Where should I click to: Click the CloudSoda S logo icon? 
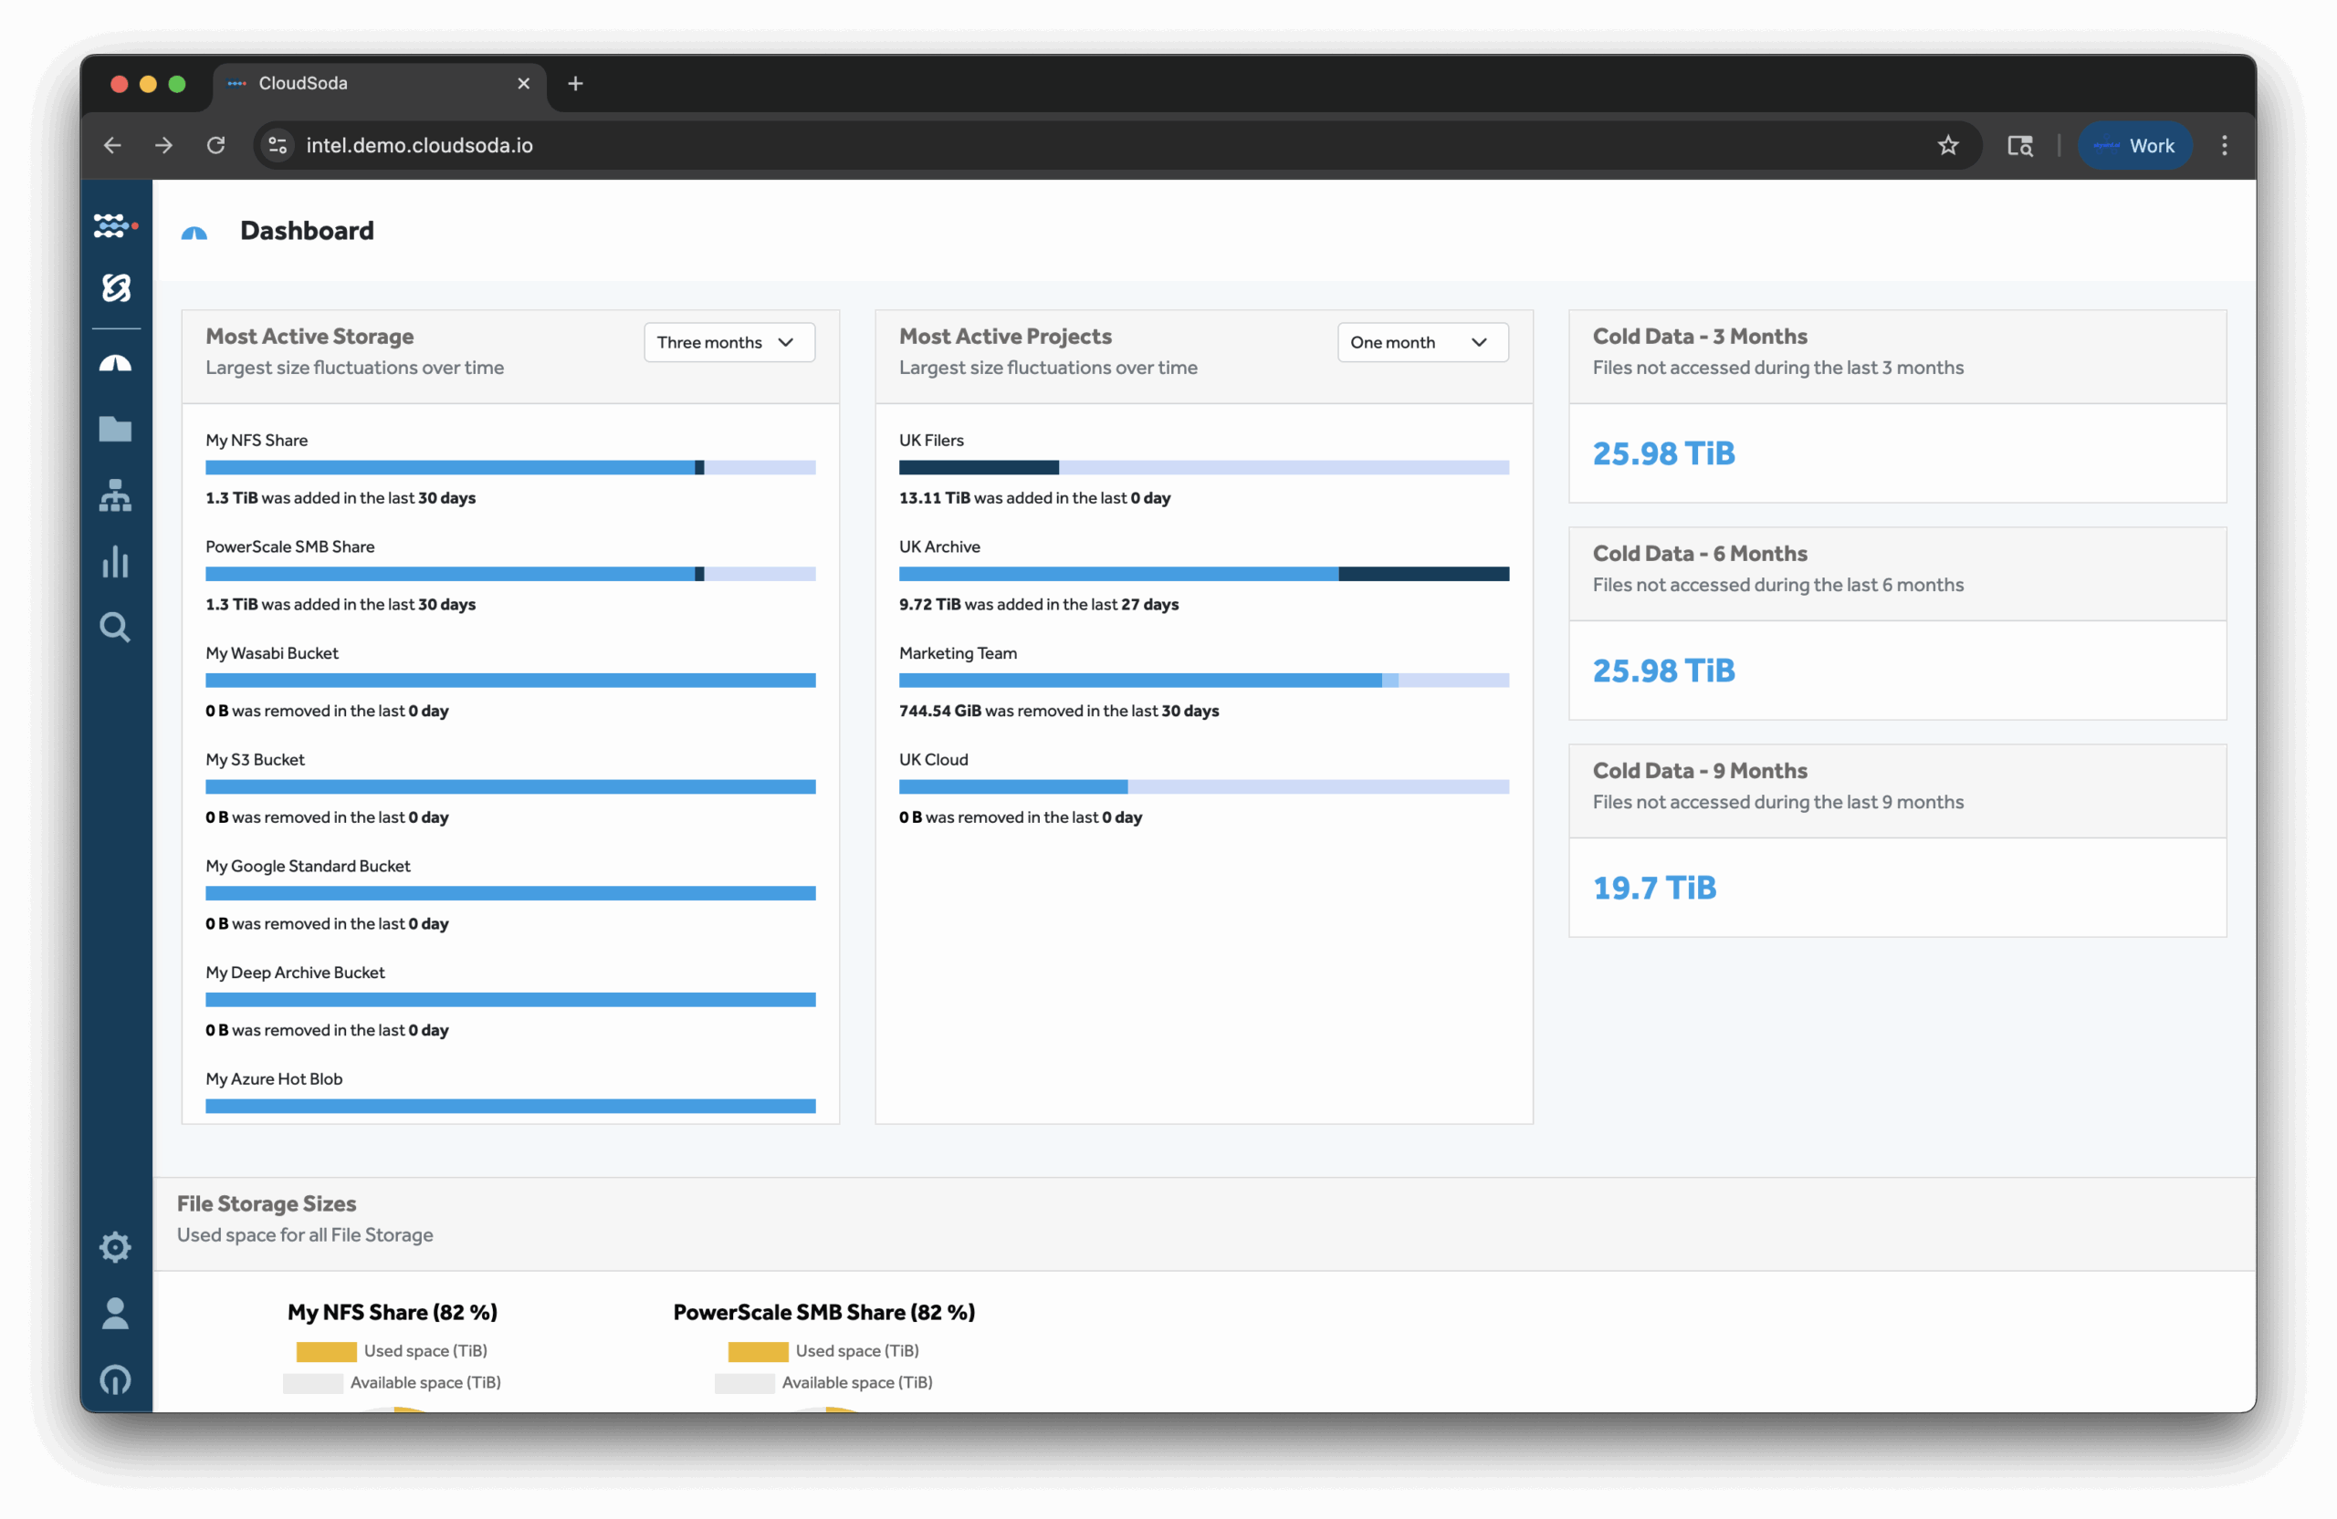(116, 287)
